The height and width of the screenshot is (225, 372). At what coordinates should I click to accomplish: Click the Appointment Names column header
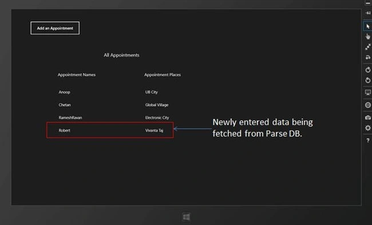[x=77, y=75]
